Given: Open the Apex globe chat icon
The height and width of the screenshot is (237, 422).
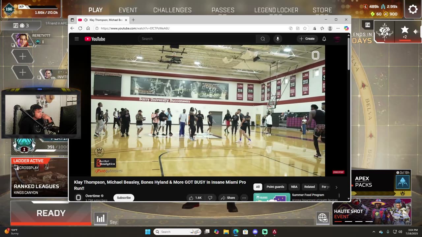Looking at the screenshot, I should pos(322,218).
